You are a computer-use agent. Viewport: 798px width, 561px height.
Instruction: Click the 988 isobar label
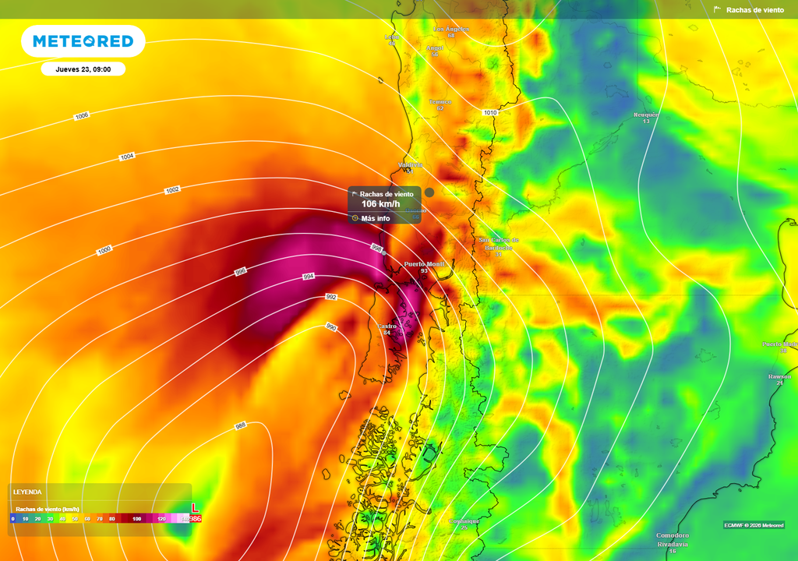coord(240,425)
